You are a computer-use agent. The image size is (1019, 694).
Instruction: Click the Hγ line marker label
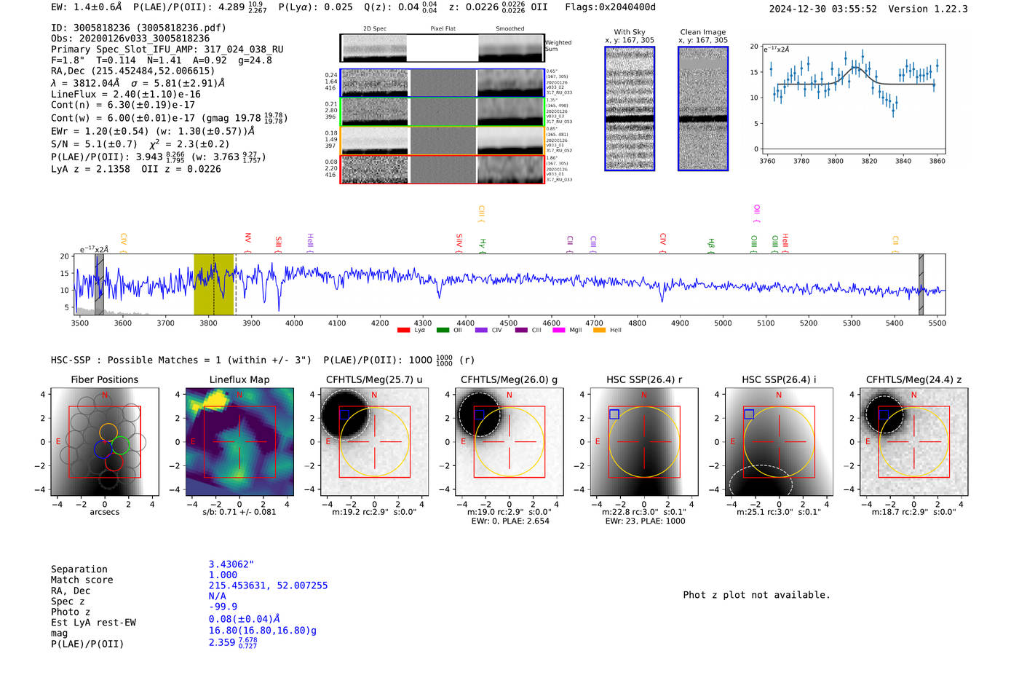482,245
